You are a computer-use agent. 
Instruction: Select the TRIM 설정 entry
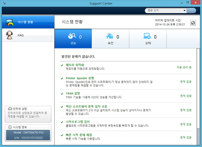coord(73,93)
